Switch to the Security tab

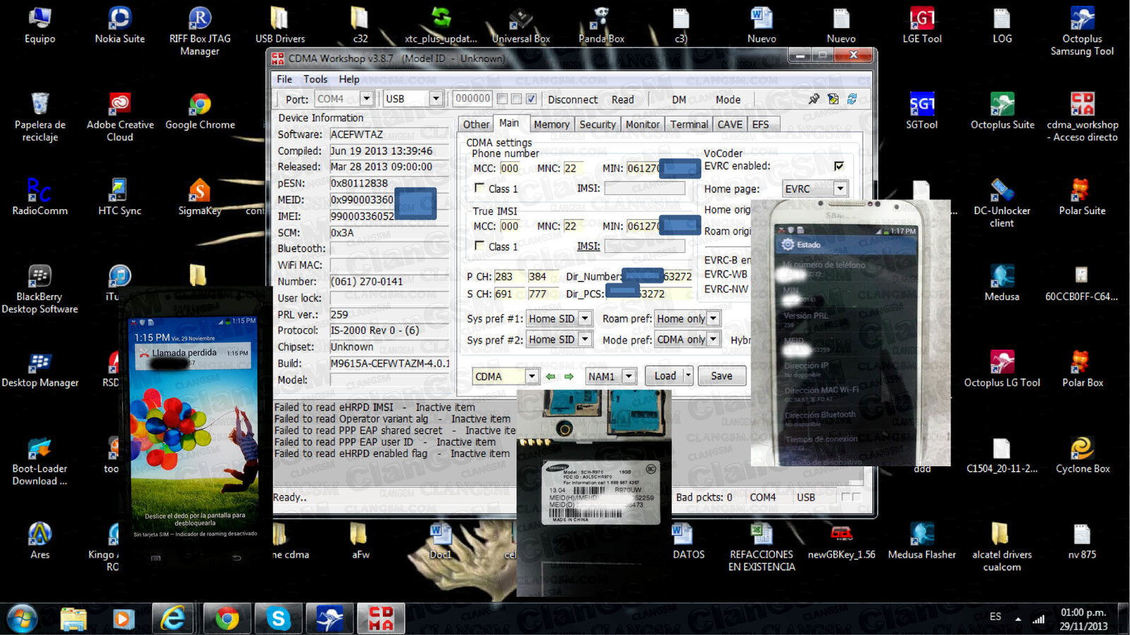pyautogui.click(x=597, y=124)
